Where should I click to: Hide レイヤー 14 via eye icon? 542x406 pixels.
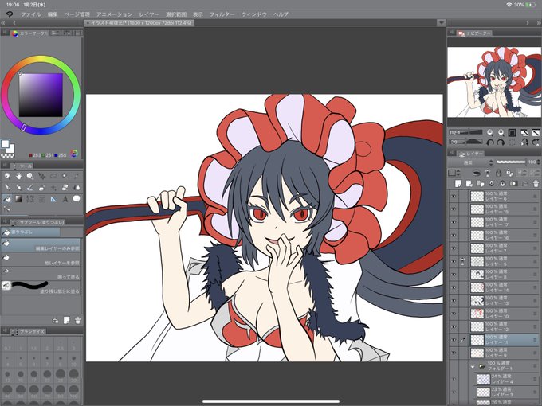coord(454,287)
